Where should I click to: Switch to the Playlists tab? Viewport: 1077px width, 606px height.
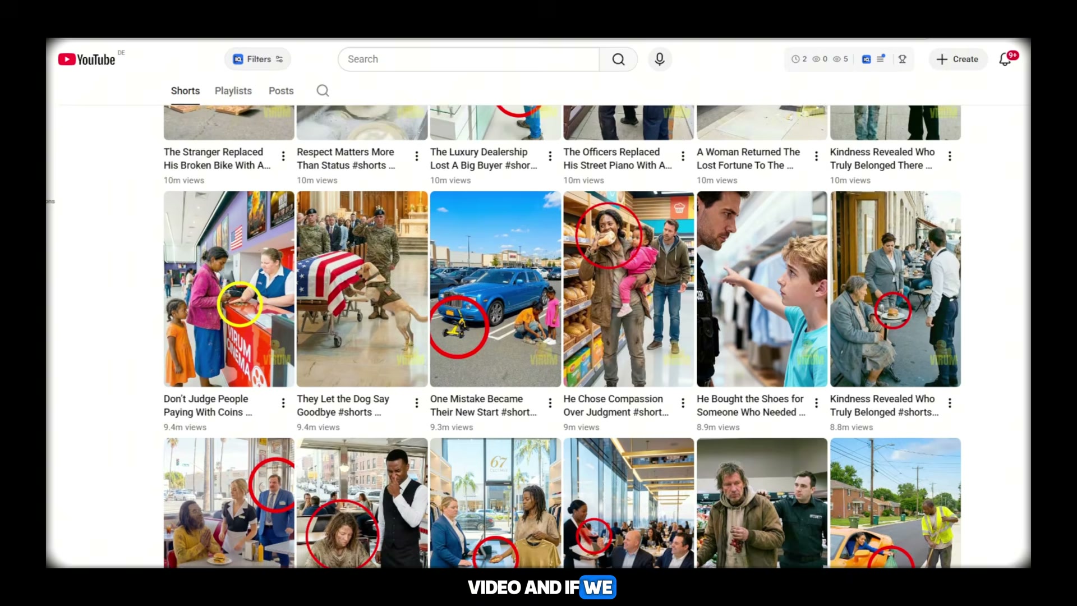tap(233, 91)
